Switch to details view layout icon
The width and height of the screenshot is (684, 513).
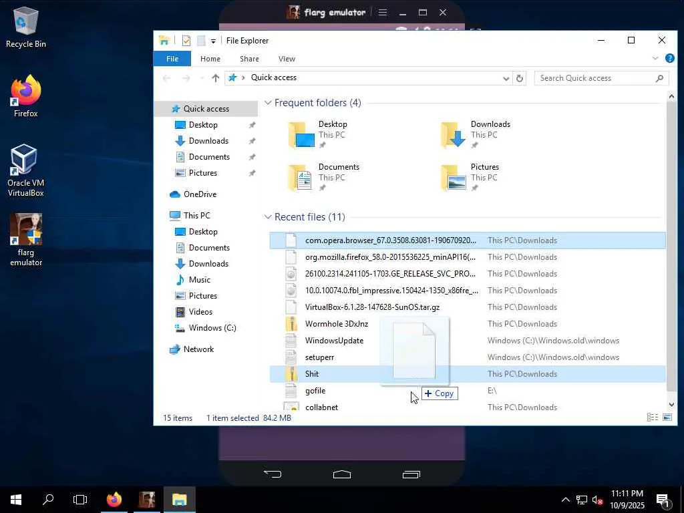[652, 417]
